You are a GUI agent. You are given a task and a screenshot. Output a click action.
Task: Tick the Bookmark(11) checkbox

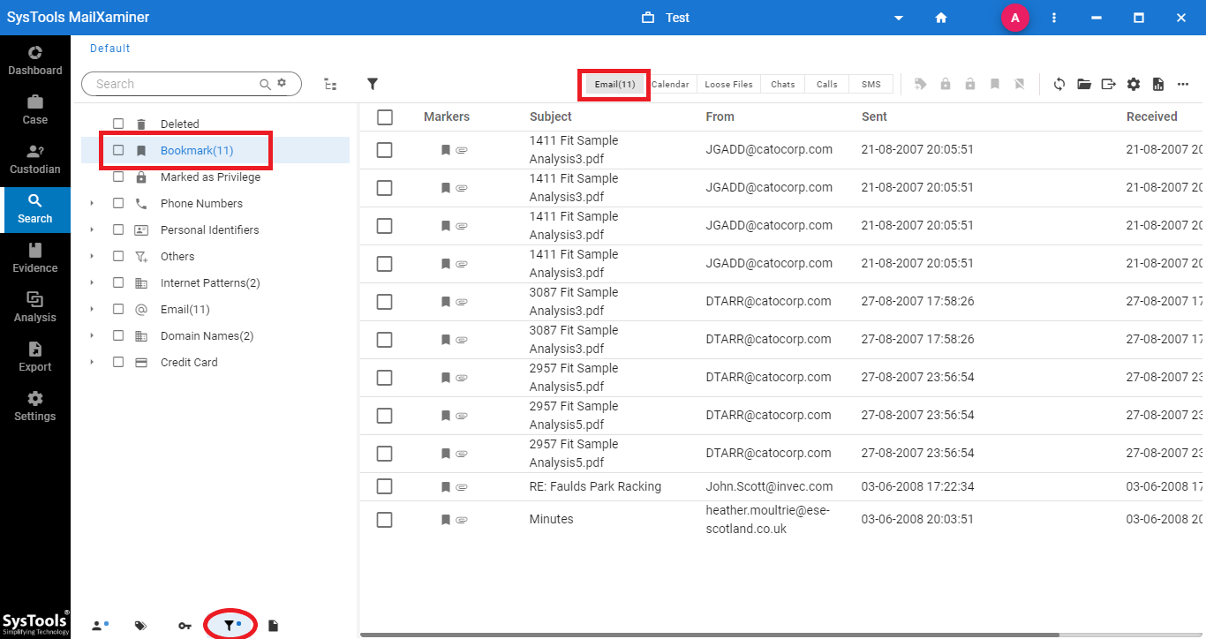point(118,151)
